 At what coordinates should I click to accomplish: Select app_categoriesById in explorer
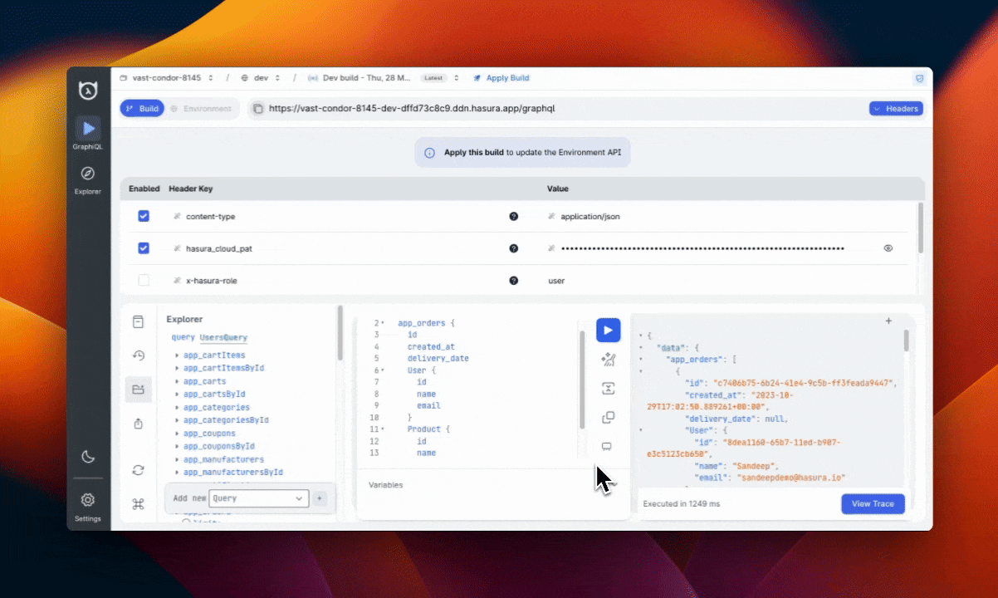pyautogui.click(x=226, y=420)
